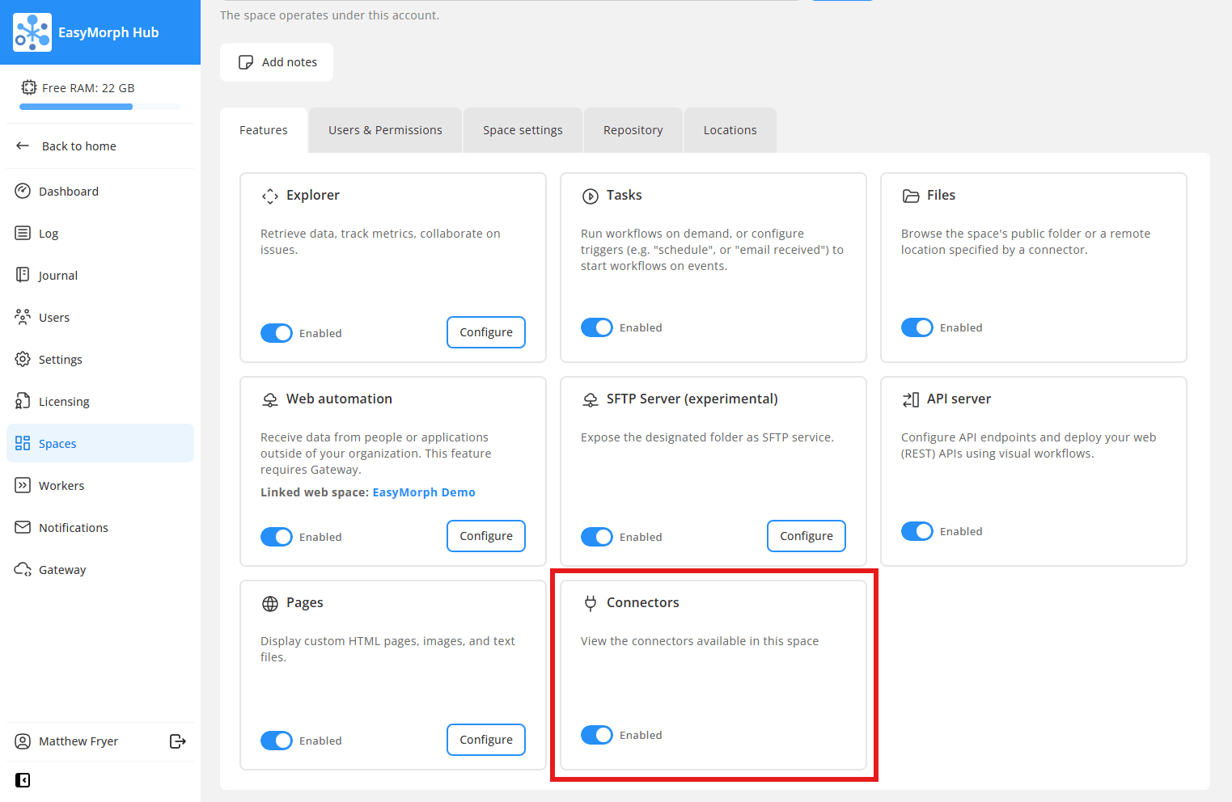Screen dimensions: 1232x802
Task: Turn off the Web automation toggle
Action: click(x=277, y=537)
